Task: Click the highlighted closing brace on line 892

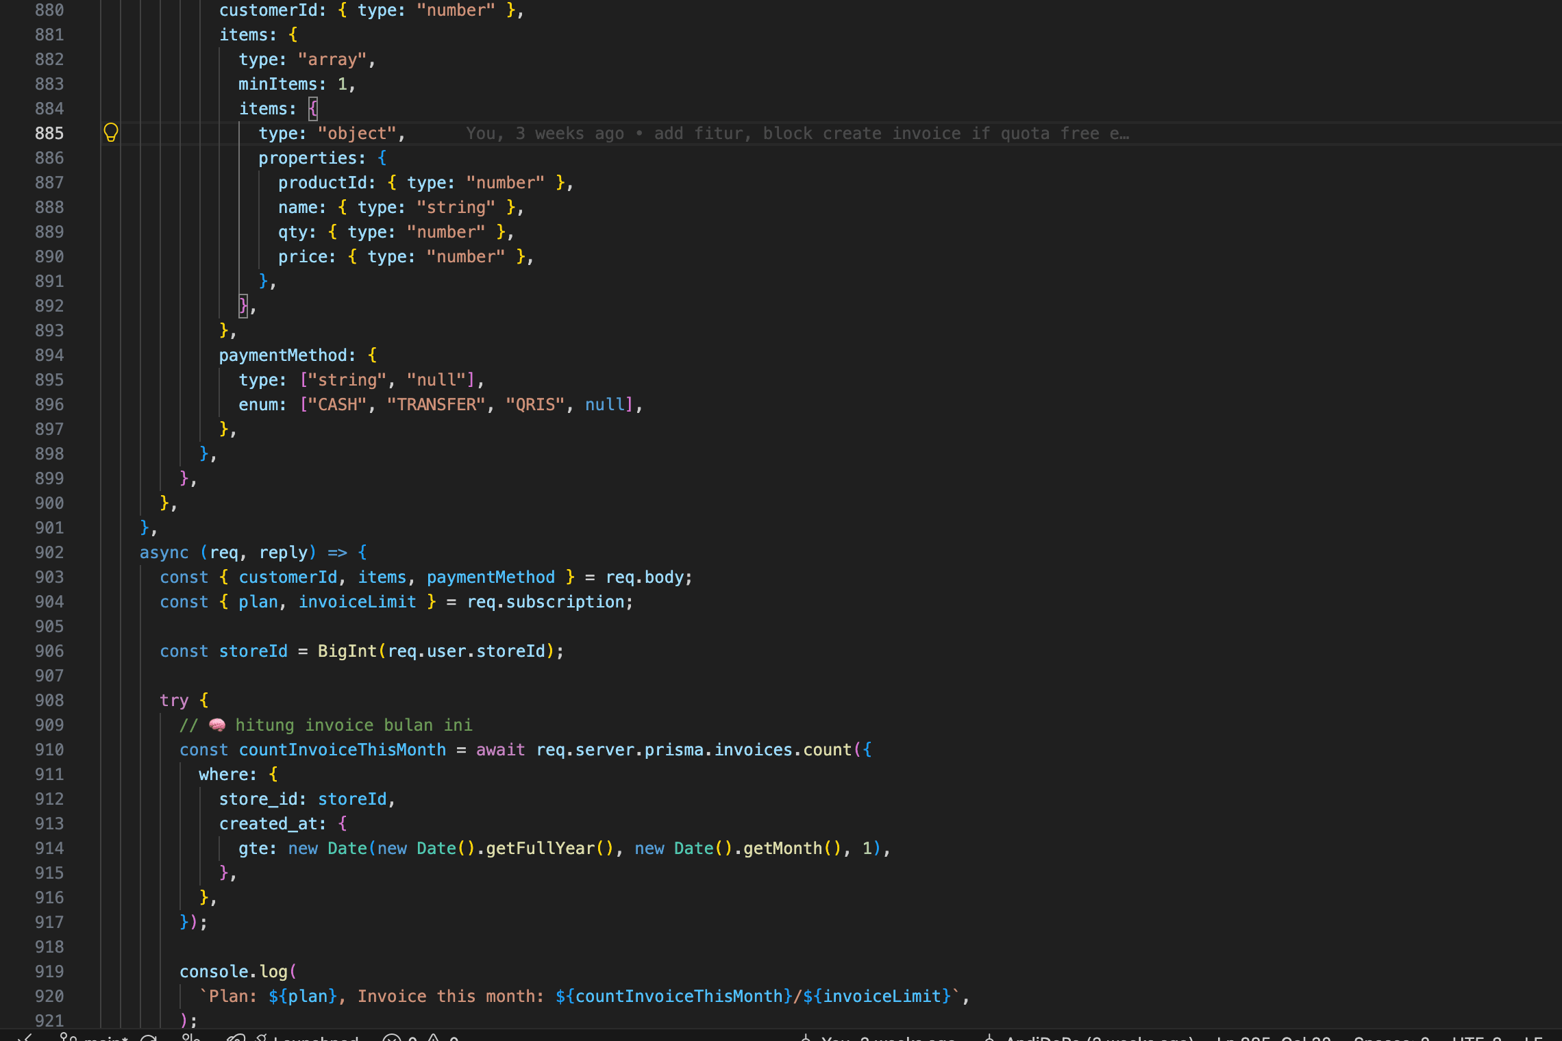Action: point(243,306)
